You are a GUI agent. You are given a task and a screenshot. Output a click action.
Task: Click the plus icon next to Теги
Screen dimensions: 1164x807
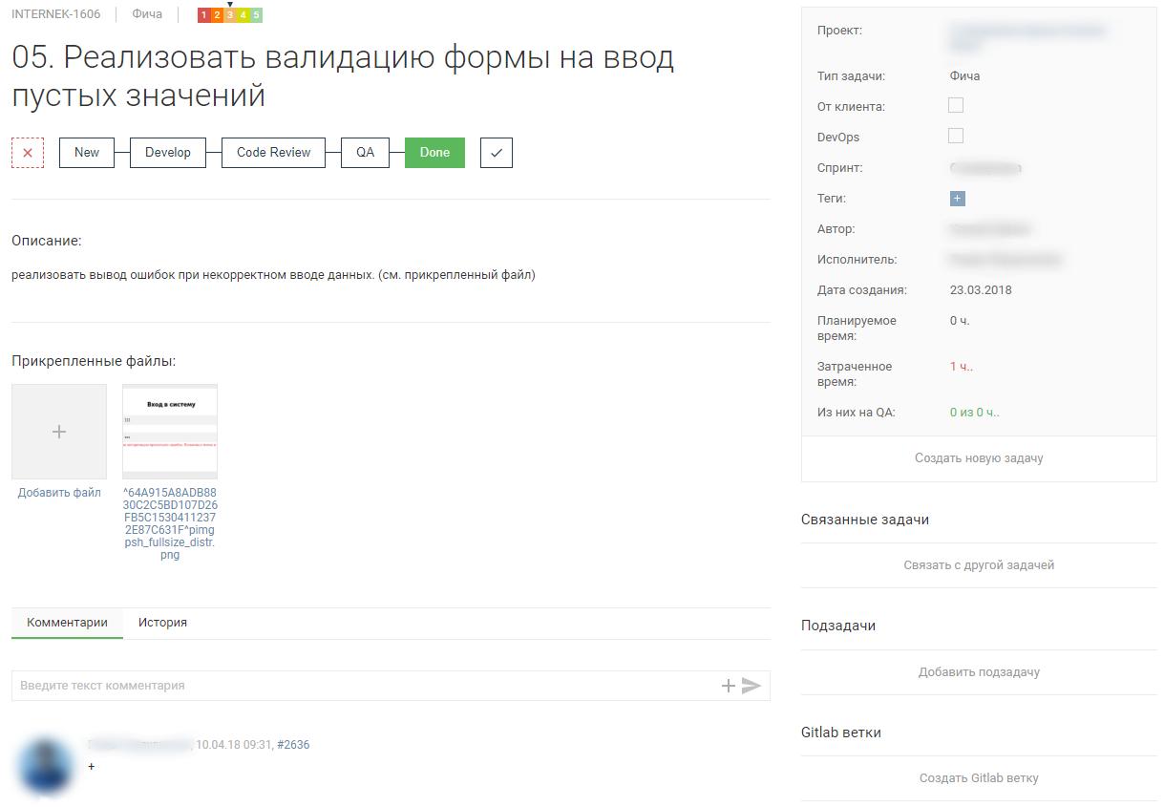tap(955, 198)
